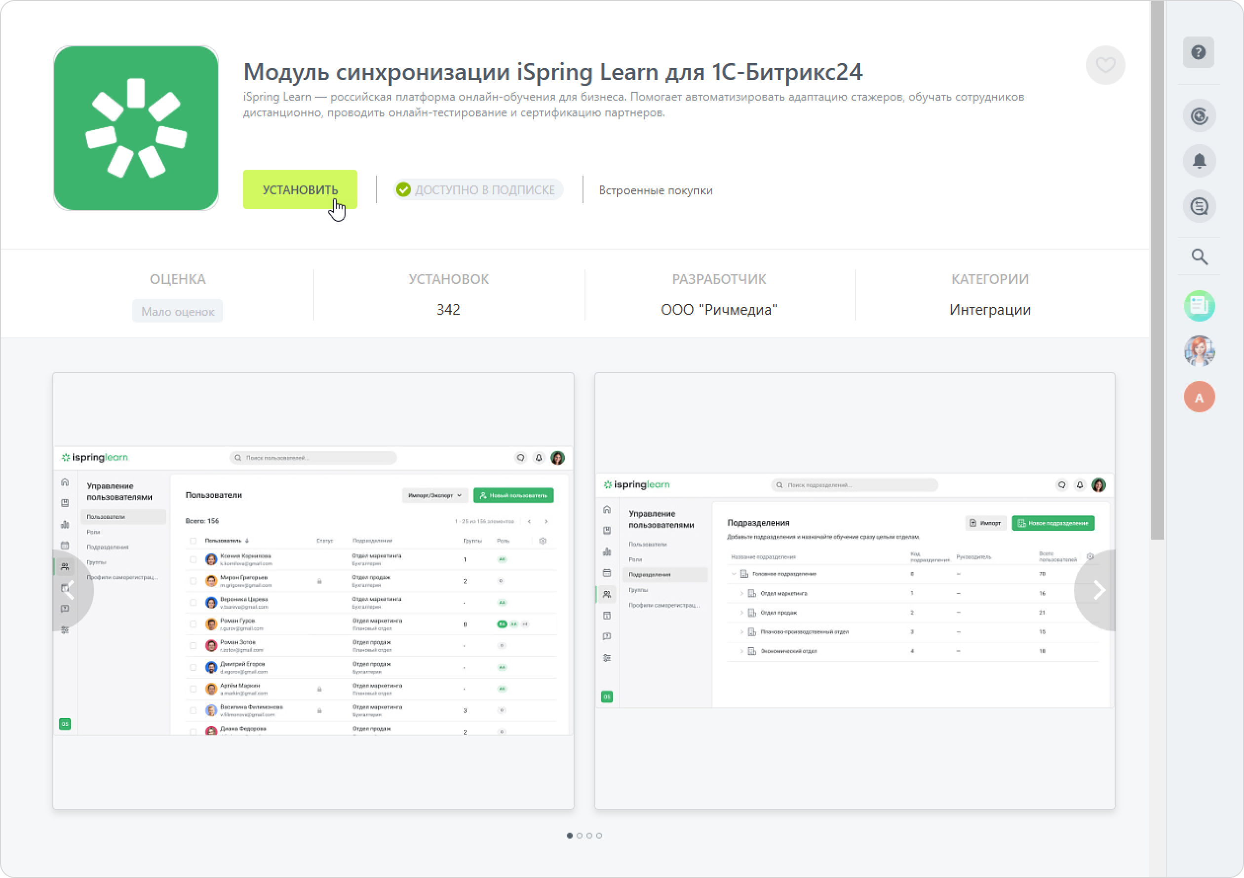Image resolution: width=1244 pixels, height=878 pixels.
Task: Click the РАЗРАБОТЧИК column label
Action: [719, 279]
